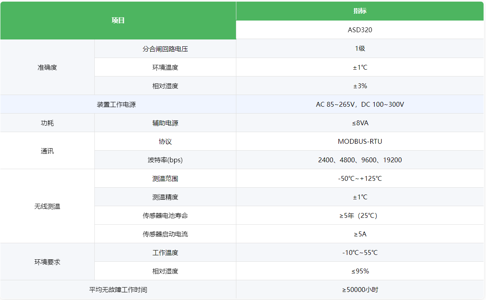The image size is (486, 300).
Task: Select the MODBUS-RTU protocol value
Action: (x=360, y=141)
